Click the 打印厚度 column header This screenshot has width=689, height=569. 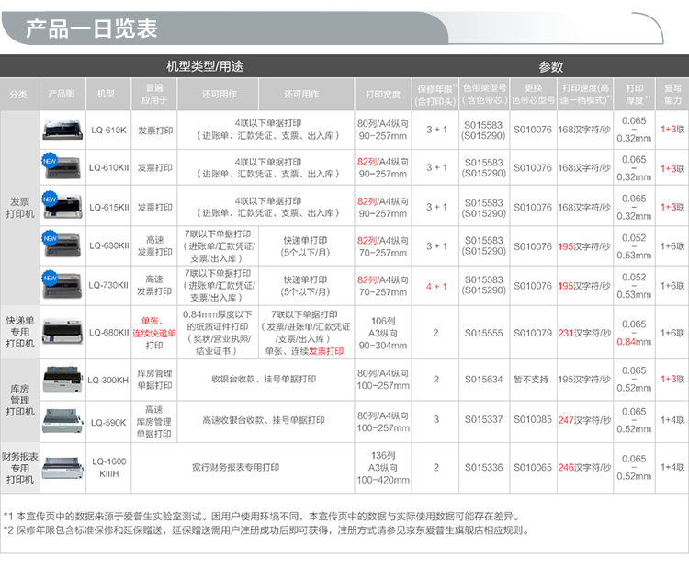pyautogui.click(x=634, y=94)
